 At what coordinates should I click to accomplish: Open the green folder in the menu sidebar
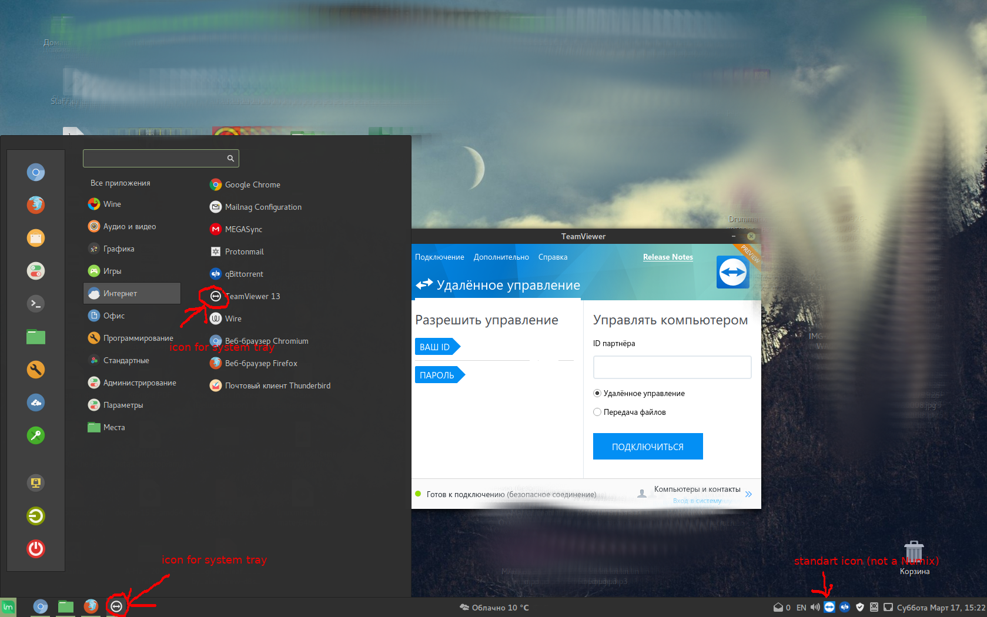(36, 337)
